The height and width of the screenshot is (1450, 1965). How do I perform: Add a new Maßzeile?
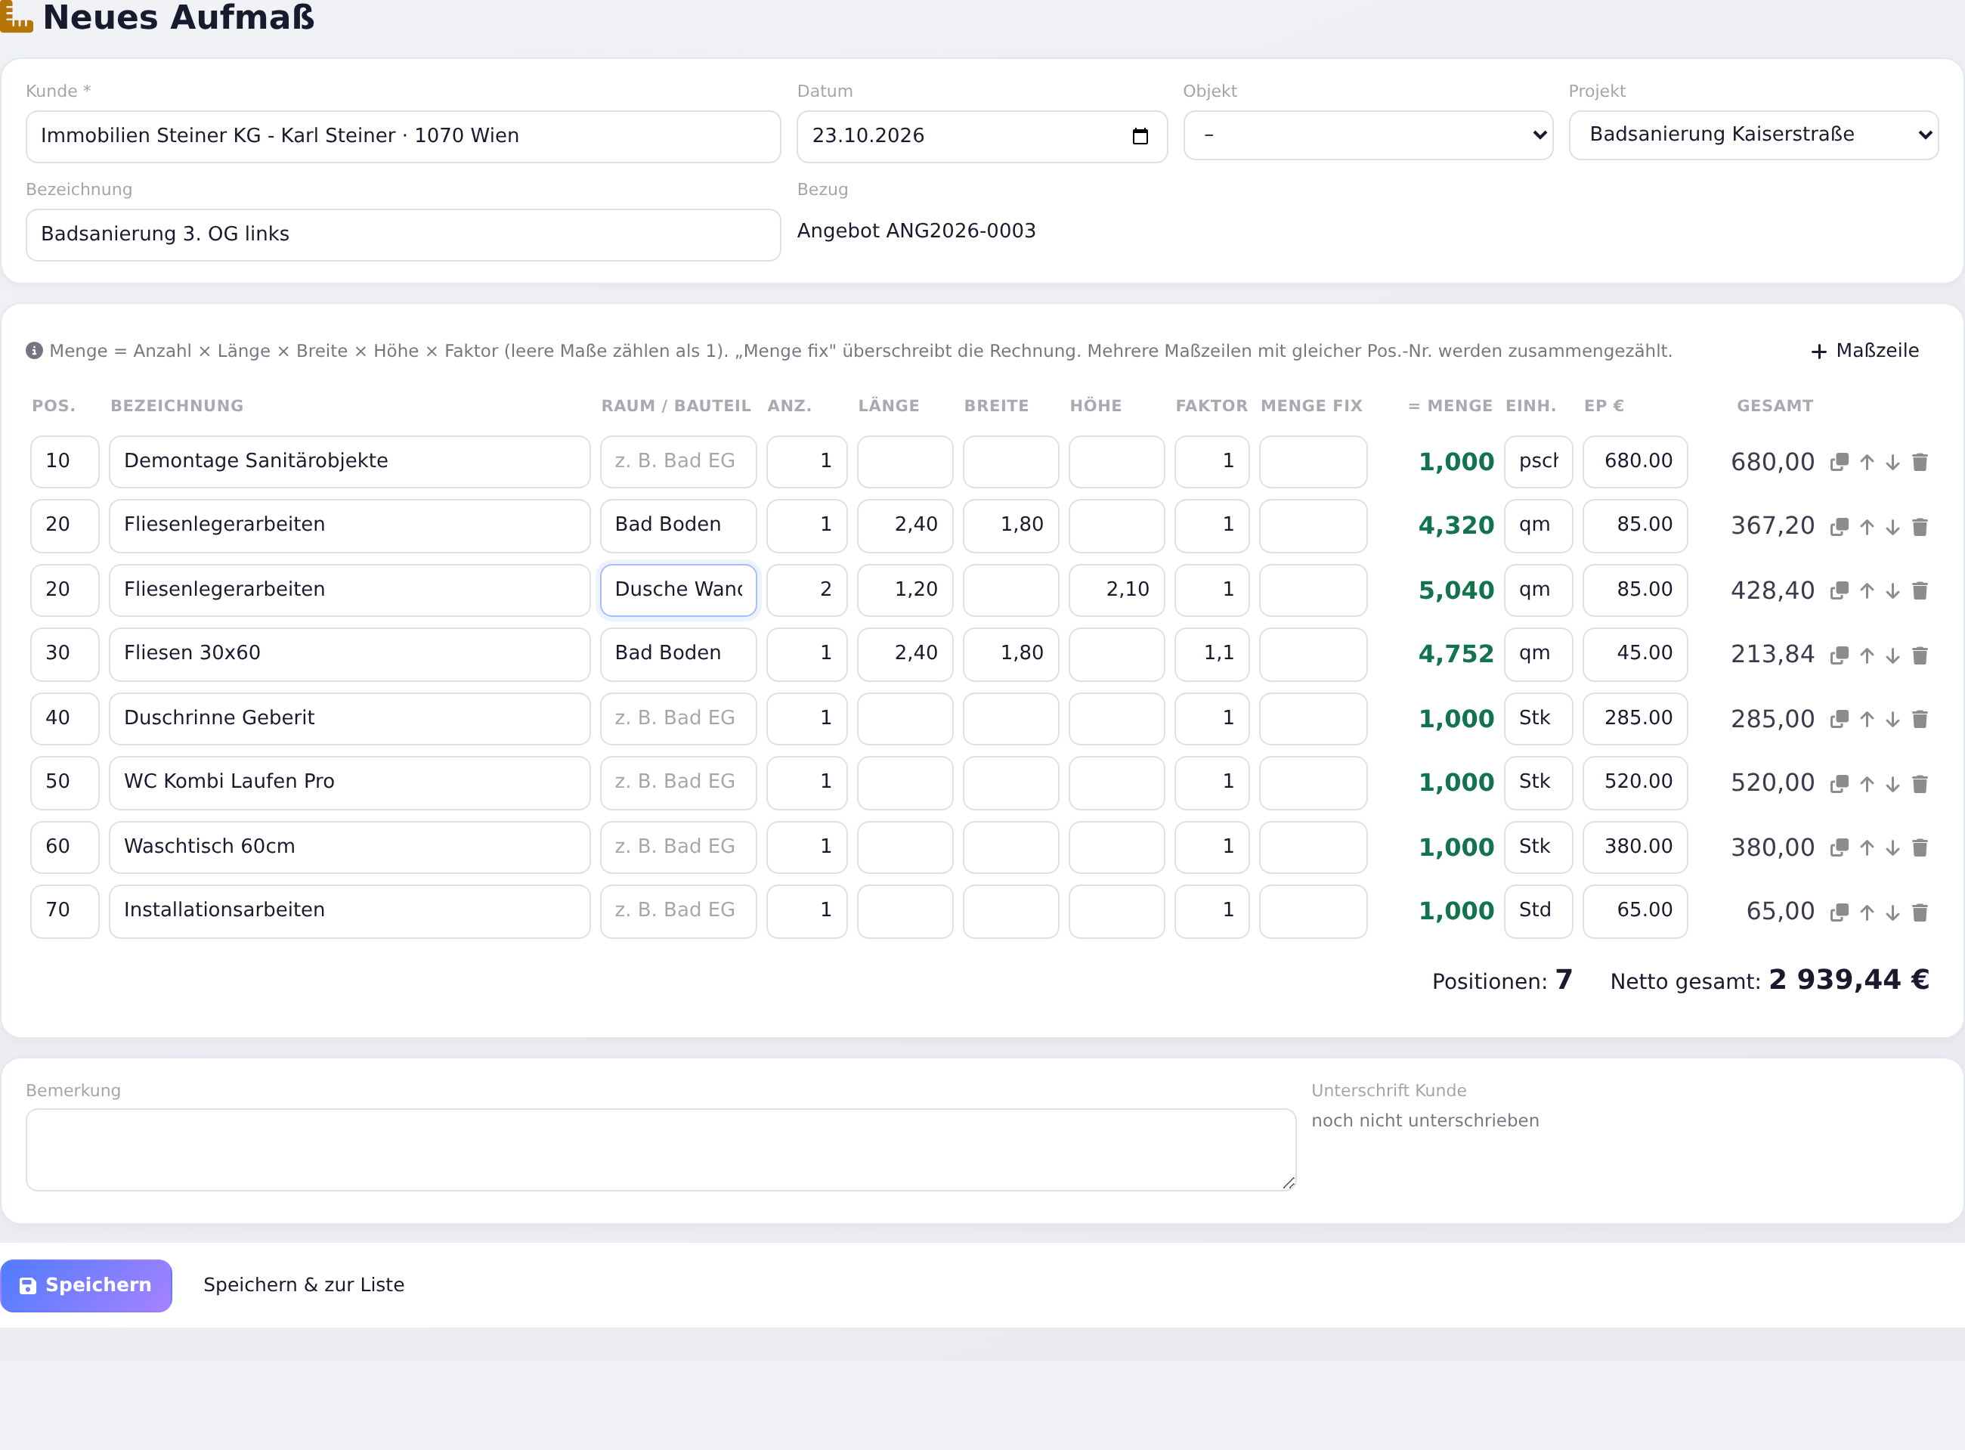pyautogui.click(x=1864, y=350)
